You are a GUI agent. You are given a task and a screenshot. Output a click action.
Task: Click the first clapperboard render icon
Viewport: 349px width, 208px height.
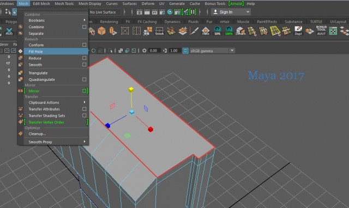click(x=140, y=12)
